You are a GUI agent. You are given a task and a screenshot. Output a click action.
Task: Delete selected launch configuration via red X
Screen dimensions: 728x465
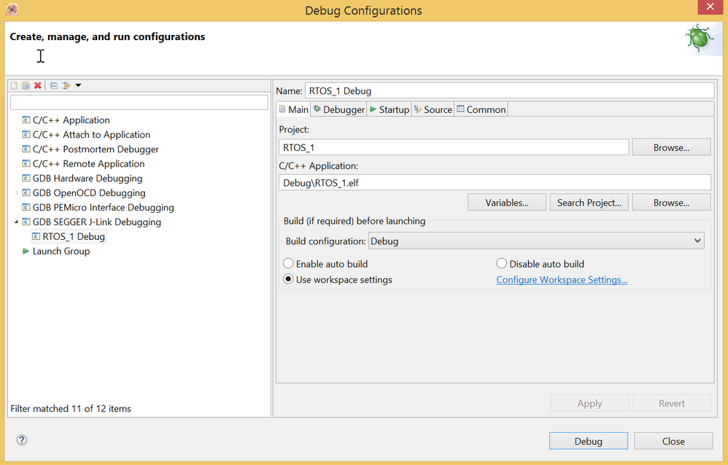[x=38, y=85]
